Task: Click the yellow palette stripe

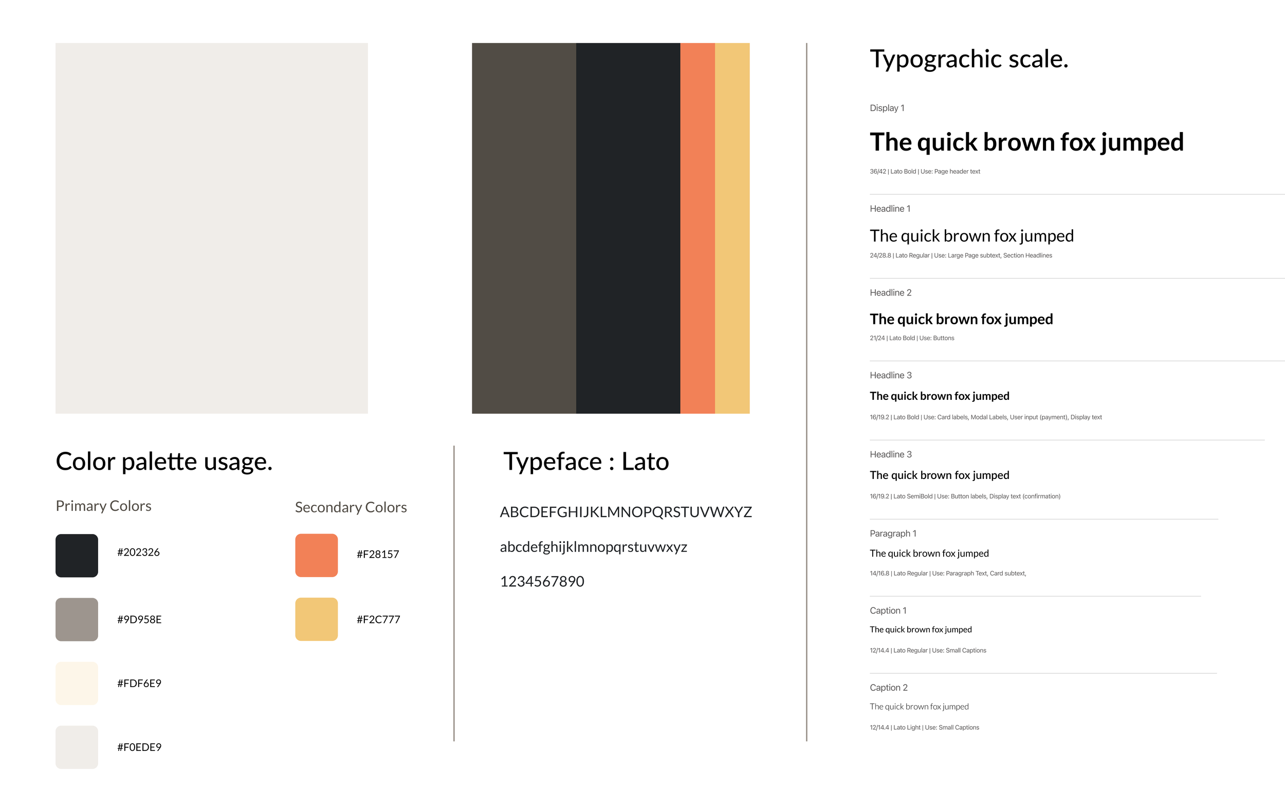Action: [x=732, y=228]
